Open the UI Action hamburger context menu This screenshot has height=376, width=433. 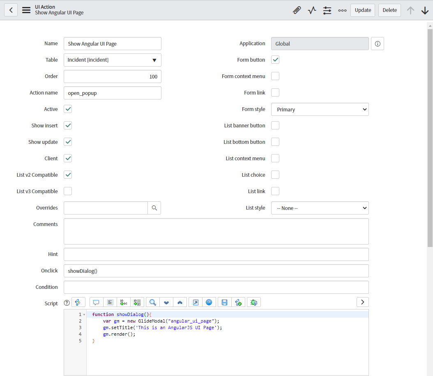[26, 10]
